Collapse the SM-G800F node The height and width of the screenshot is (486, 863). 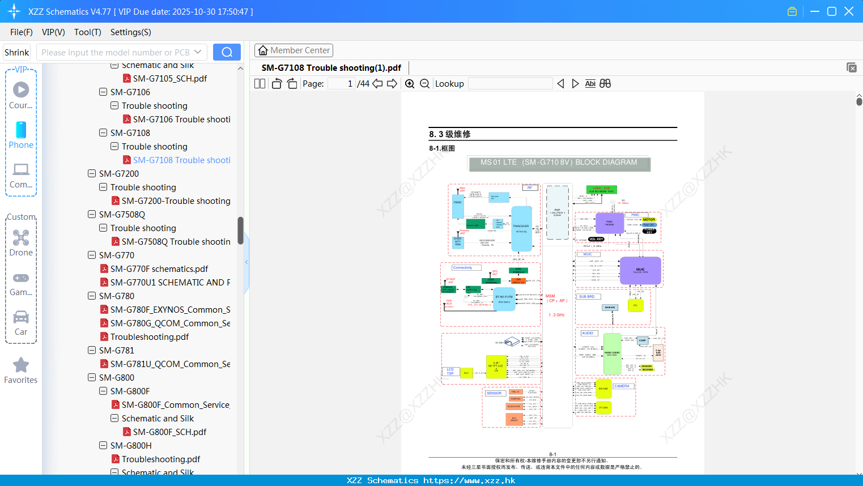[x=103, y=391]
